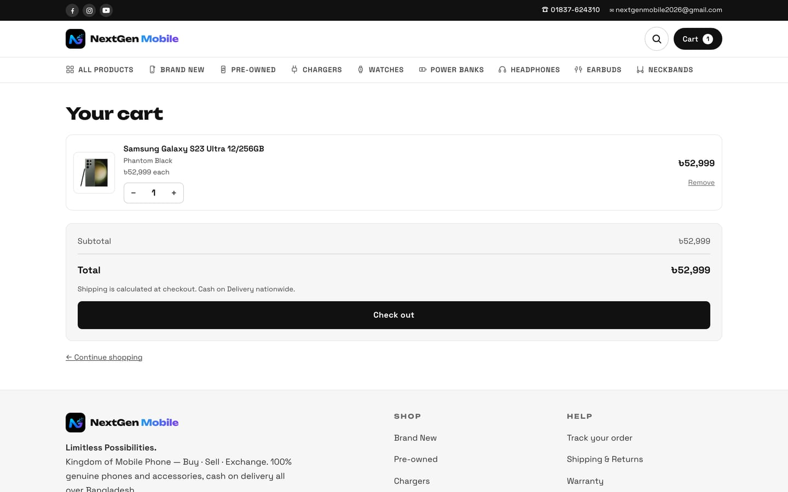Click the ৳52,999 each price text
Image resolution: width=788 pixels, height=492 pixels.
[146, 172]
